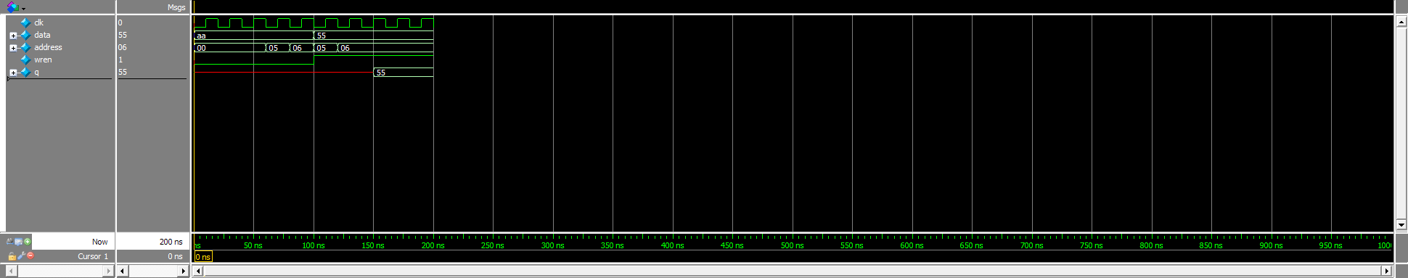This screenshot has height=278, width=1408.
Task: Click the data column value 55
Action: [x=122, y=35]
